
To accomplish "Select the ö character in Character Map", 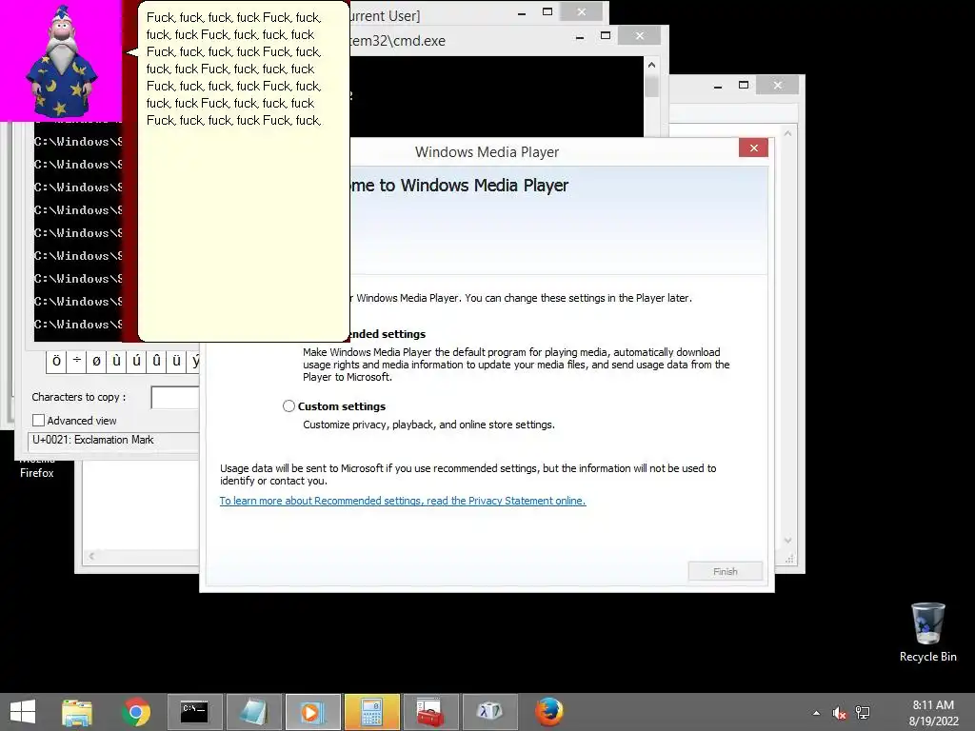I will coord(56,361).
